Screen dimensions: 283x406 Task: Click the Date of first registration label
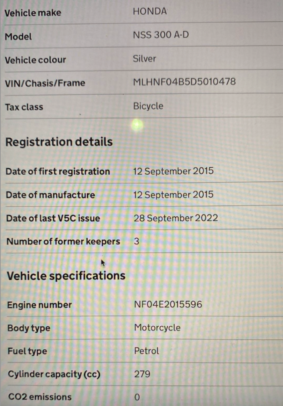[x=58, y=172]
